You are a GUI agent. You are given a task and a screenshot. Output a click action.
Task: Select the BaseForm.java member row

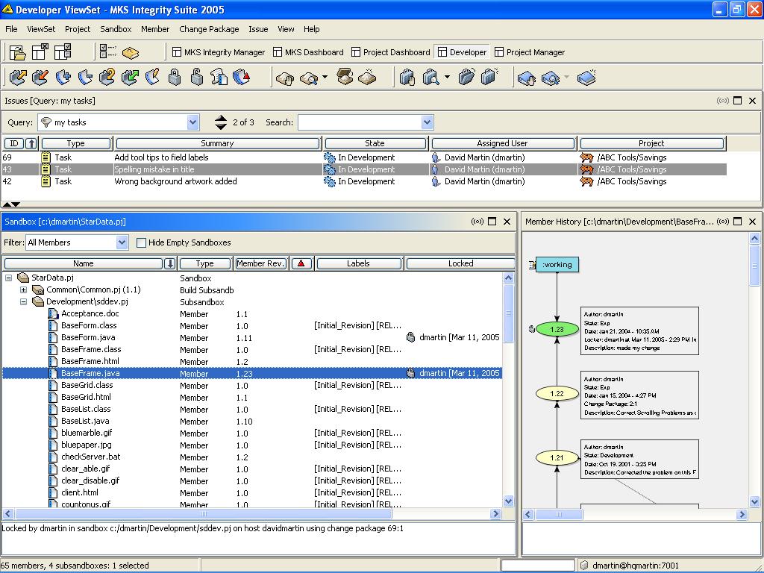click(x=252, y=338)
